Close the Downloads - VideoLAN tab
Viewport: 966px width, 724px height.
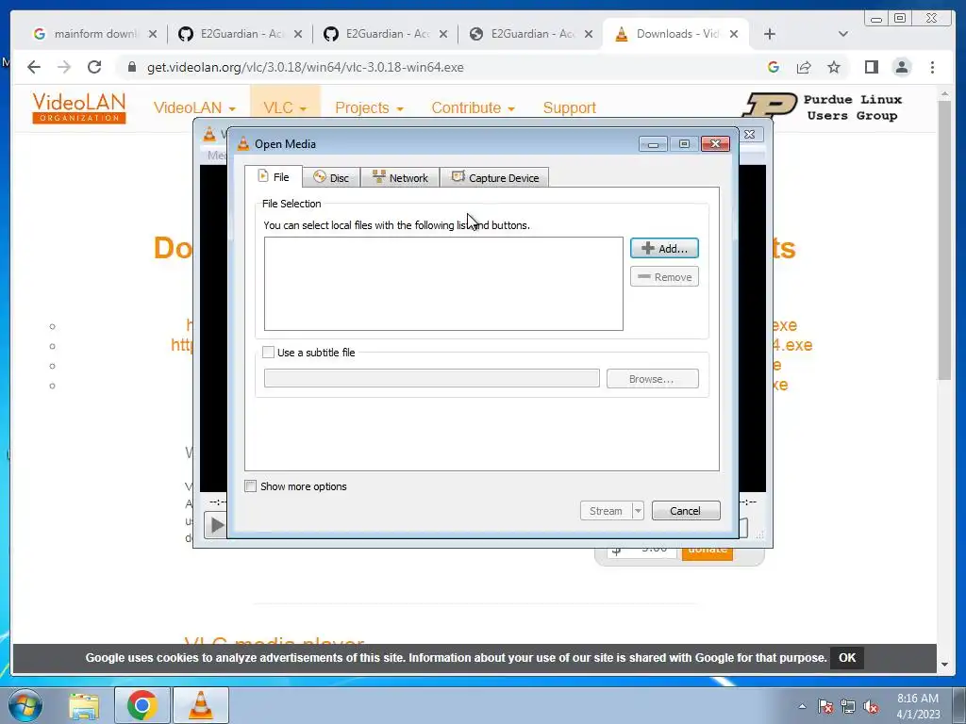734,34
